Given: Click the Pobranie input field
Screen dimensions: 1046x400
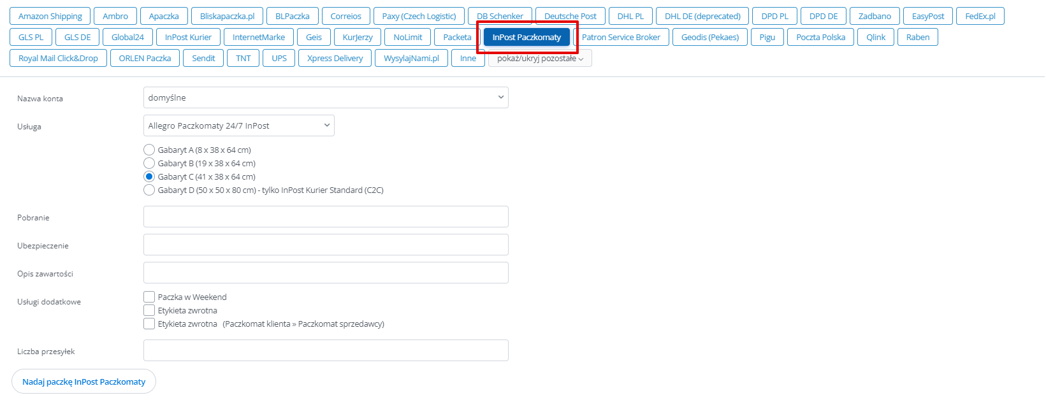Looking at the screenshot, I should click(x=326, y=217).
